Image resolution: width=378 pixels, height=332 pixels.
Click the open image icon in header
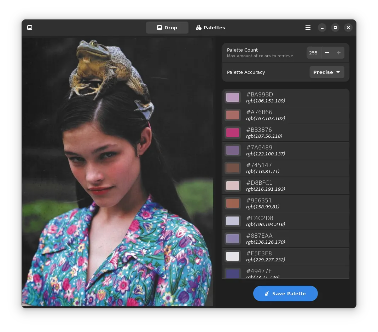pyautogui.click(x=30, y=28)
